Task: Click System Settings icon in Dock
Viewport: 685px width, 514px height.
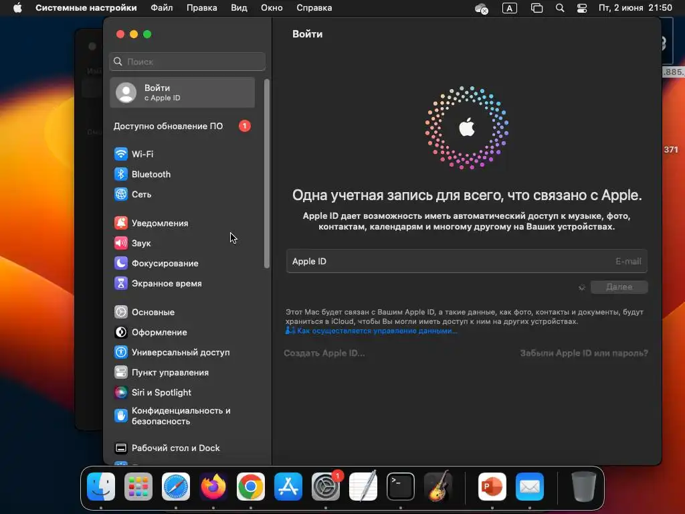Action: point(326,487)
